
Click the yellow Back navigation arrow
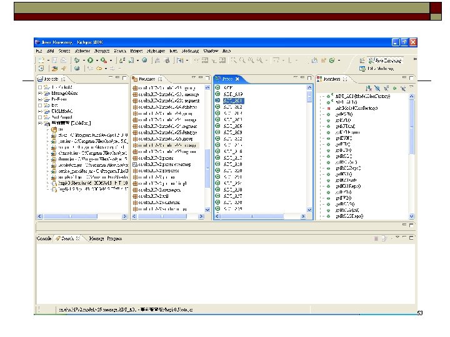tap(99, 69)
